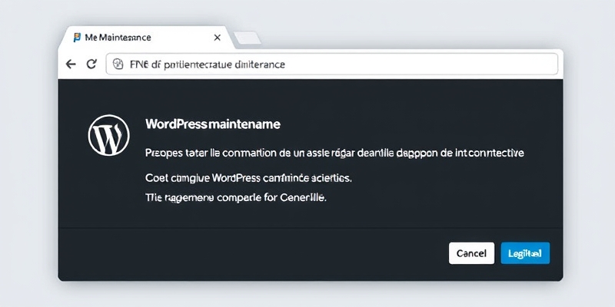Click the browser back arrow
The height and width of the screenshot is (307, 615).
[71, 64]
